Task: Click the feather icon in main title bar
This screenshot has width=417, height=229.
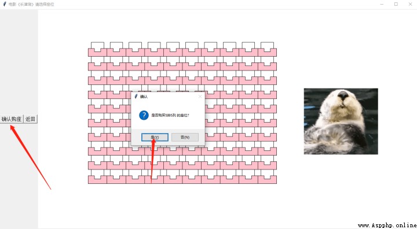Action: (5, 4)
